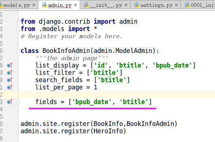Viewport: 215px width, 142px height.
Task: Close the settings.py tab
Action: coord(176,5)
